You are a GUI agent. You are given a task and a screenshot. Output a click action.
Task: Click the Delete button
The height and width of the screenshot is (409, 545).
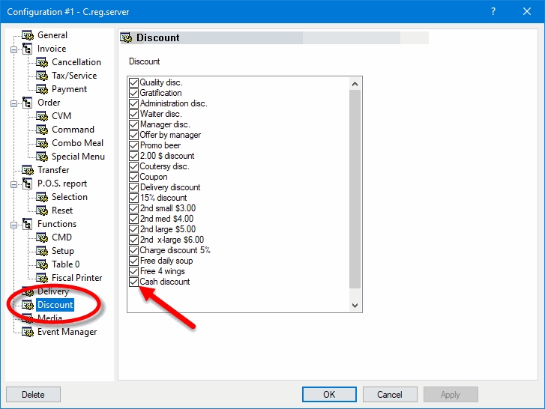[33, 394]
